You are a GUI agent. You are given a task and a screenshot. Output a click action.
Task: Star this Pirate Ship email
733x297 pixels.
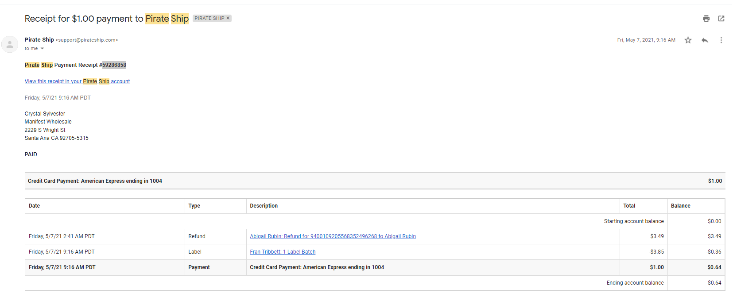[x=688, y=40]
